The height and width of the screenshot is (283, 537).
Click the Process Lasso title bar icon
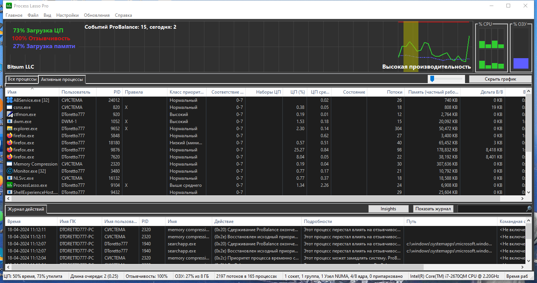pyautogui.click(x=9, y=6)
